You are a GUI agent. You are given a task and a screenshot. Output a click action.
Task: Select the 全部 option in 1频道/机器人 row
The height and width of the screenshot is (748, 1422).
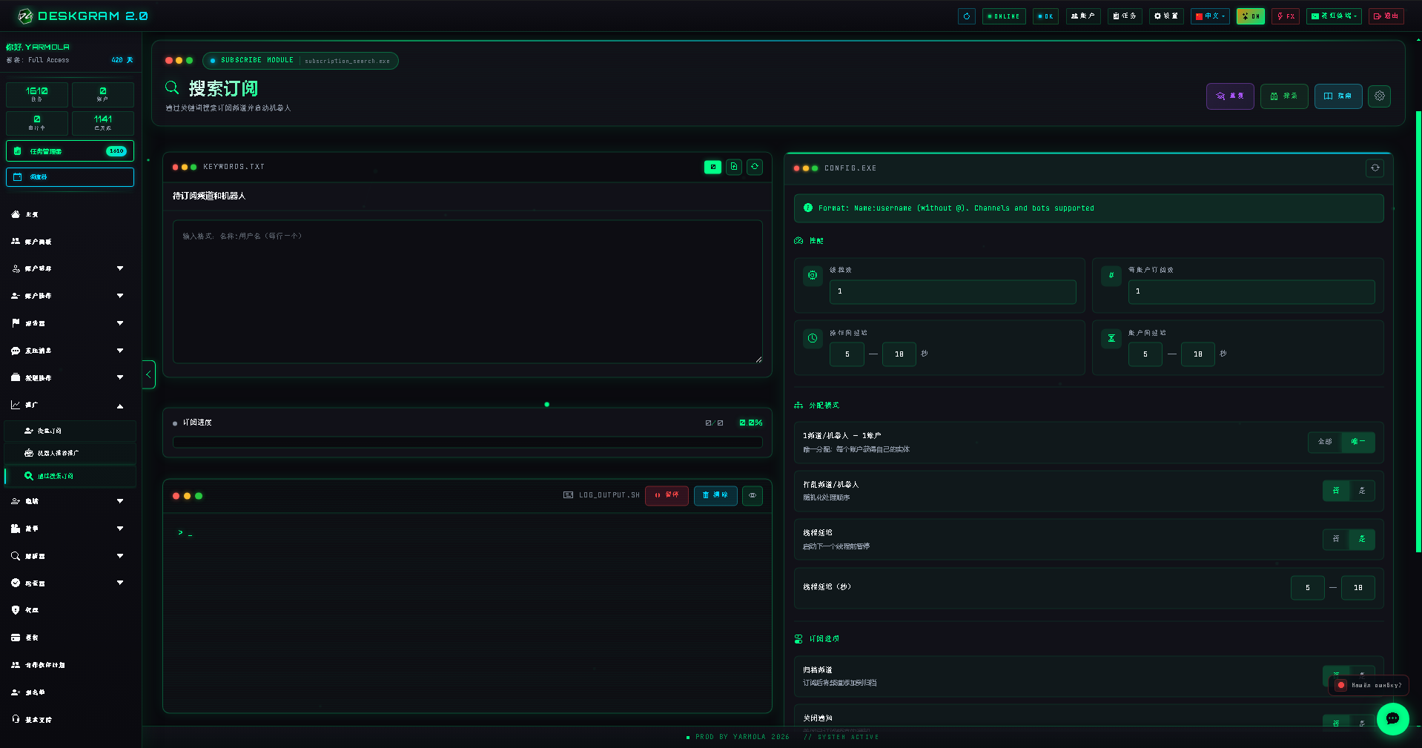pyautogui.click(x=1324, y=442)
